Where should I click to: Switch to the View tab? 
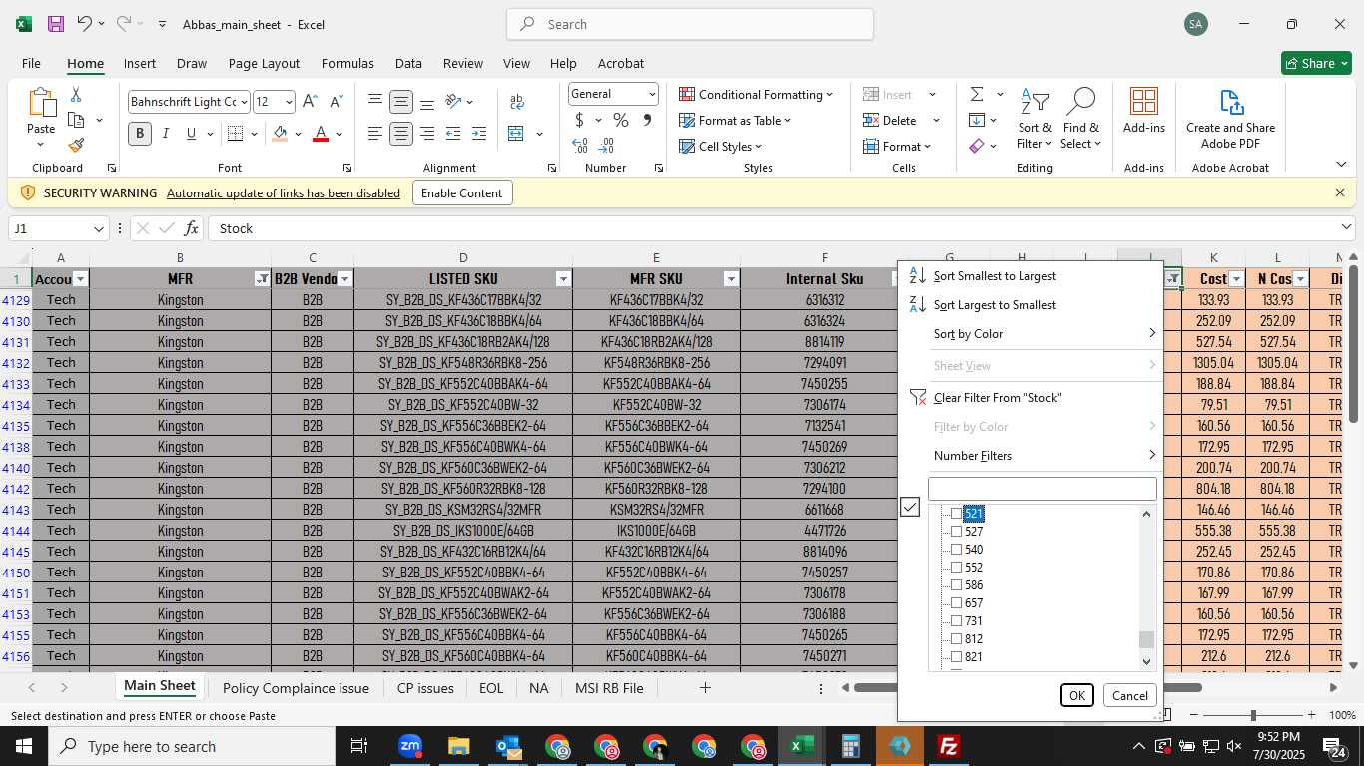pyautogui.click(x=516, y=63)
